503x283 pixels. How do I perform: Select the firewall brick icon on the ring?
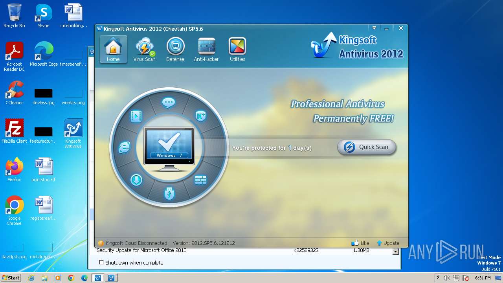[200, 180]
